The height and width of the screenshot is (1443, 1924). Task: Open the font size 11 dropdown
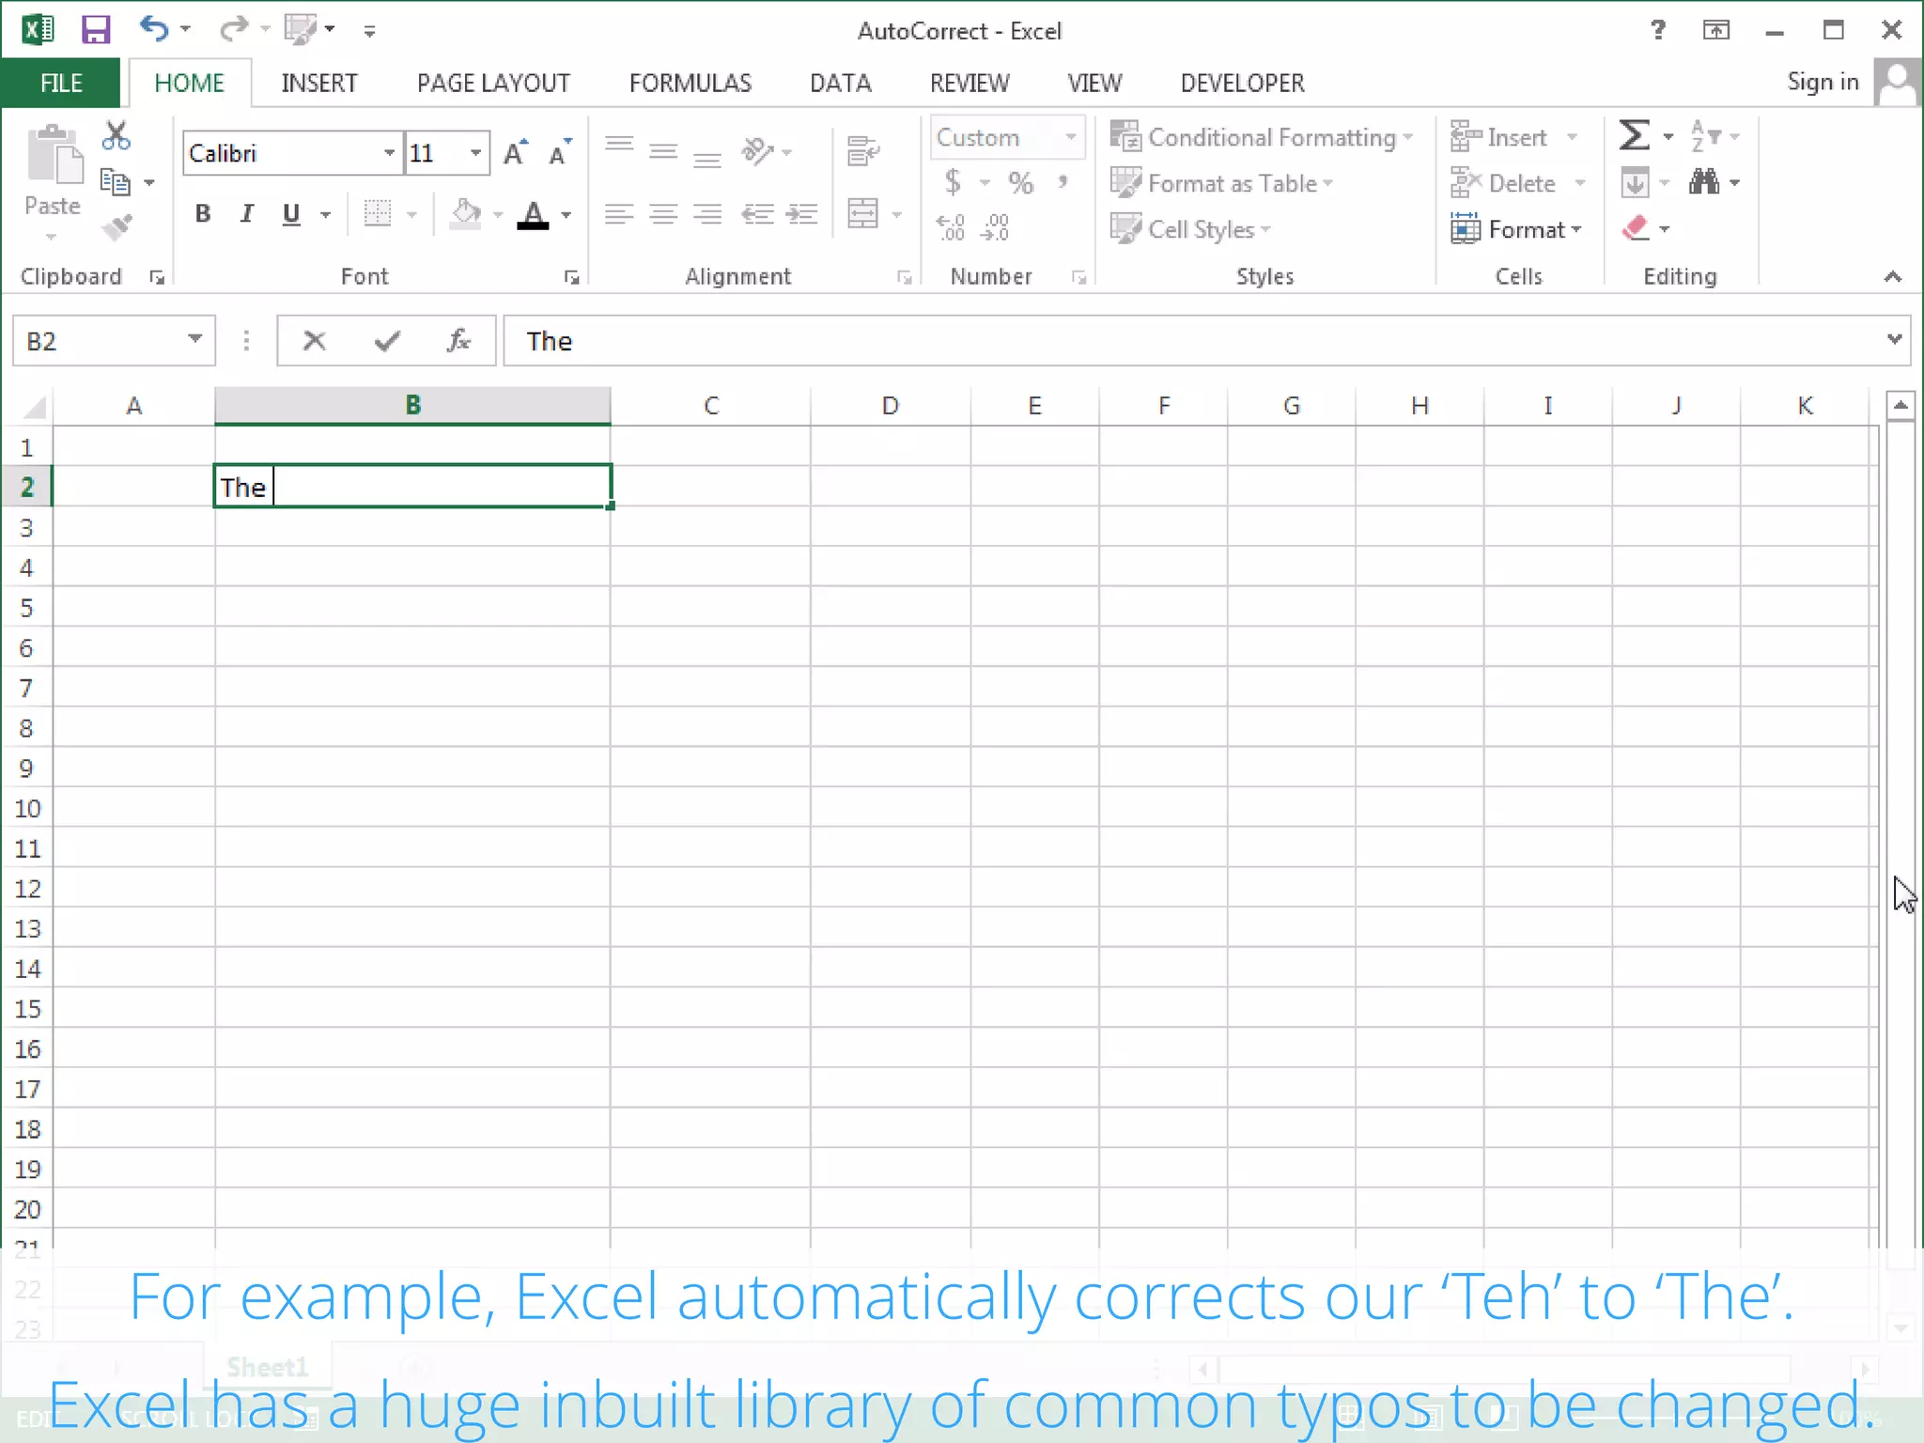pos(476,153)
